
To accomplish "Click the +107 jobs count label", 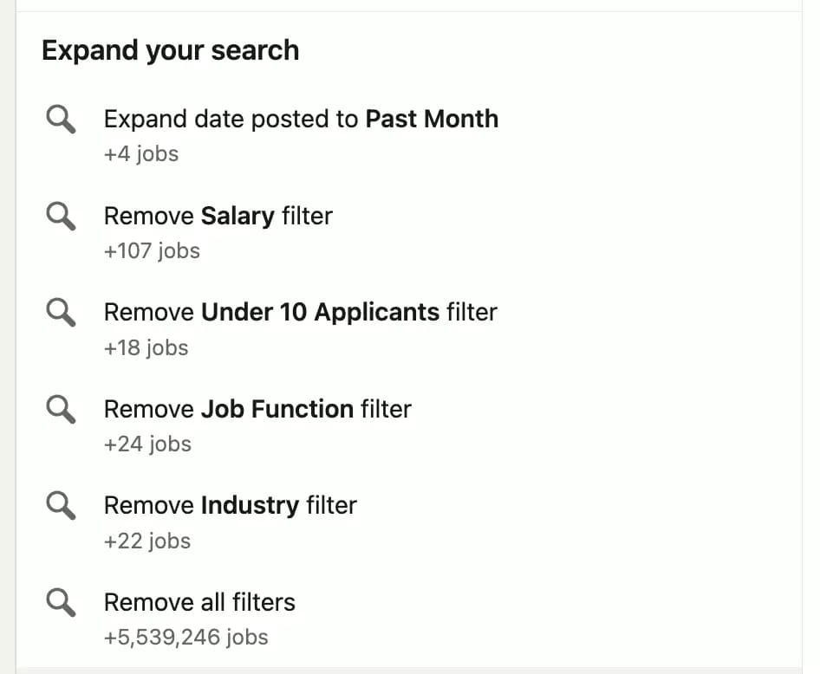I will (x=152, y=250).
